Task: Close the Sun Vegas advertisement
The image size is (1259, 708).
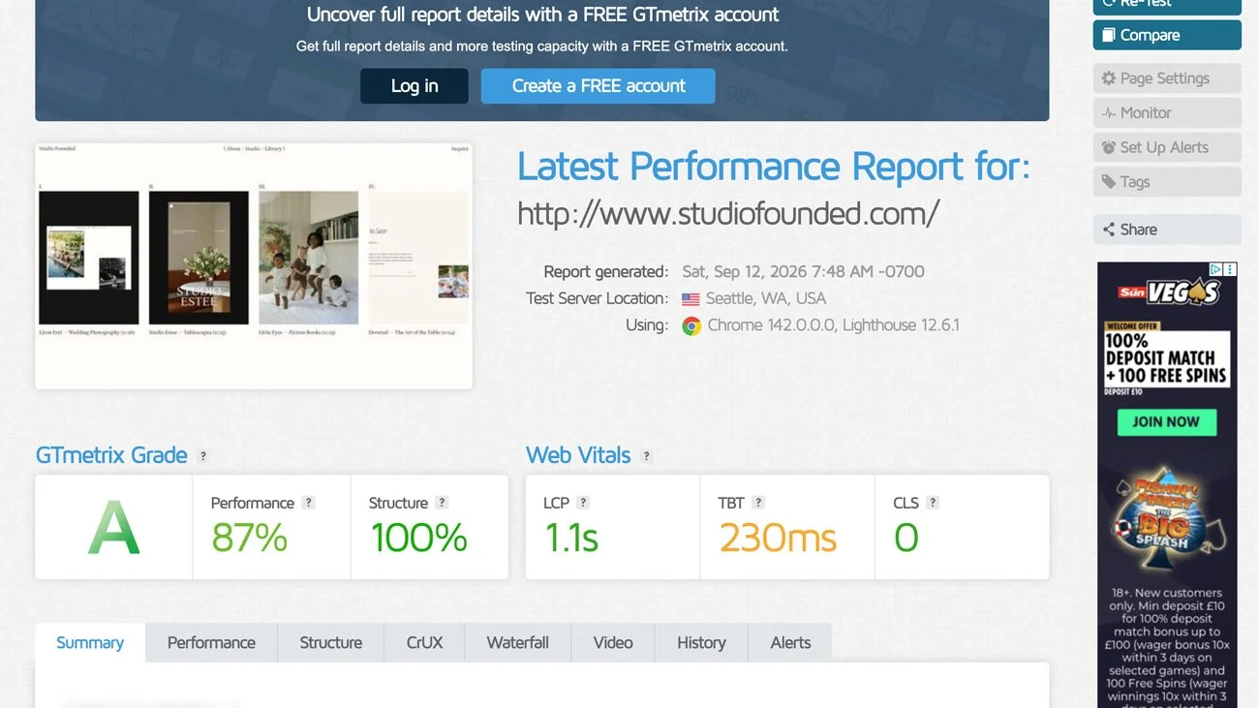Action: click(x=1230, y=269)
